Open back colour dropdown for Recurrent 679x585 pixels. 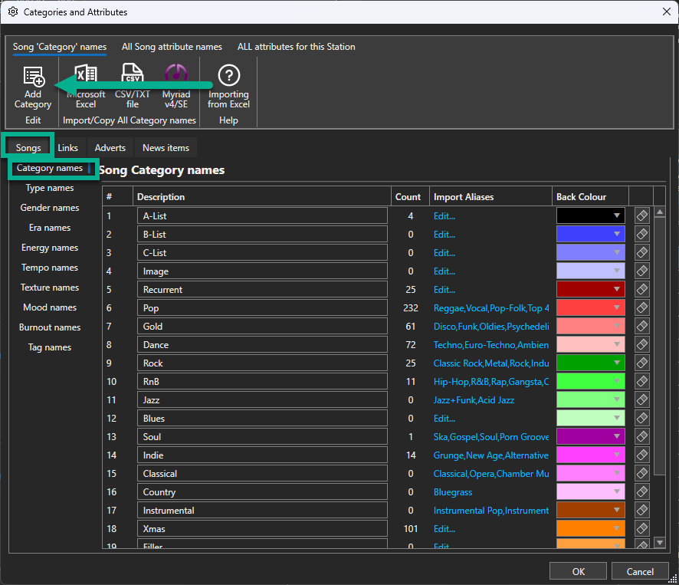(x=617, y=289)
